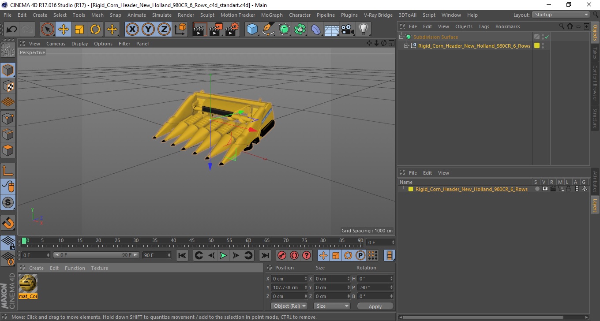Add a Cube primitive object
The width and height of the screenshot is (600, 321).
pyautogui.click(x=252, y=30)
